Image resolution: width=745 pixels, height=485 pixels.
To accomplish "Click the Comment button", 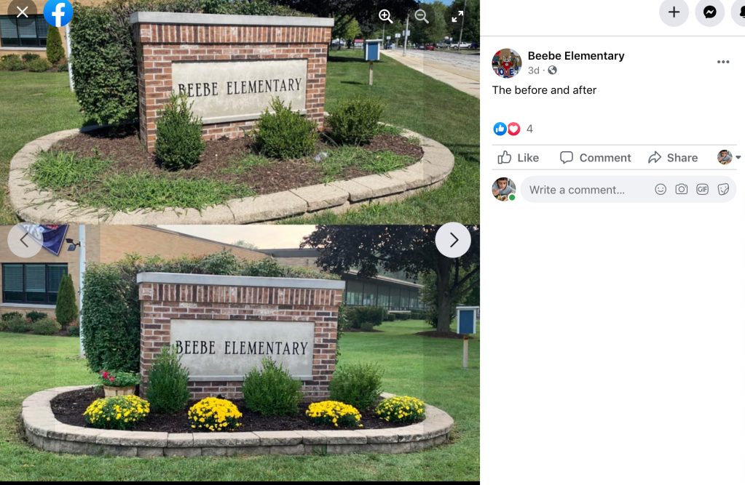I will [595, 158].
